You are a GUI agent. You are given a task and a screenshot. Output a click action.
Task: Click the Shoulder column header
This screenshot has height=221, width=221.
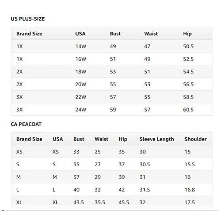click(195, 139)
